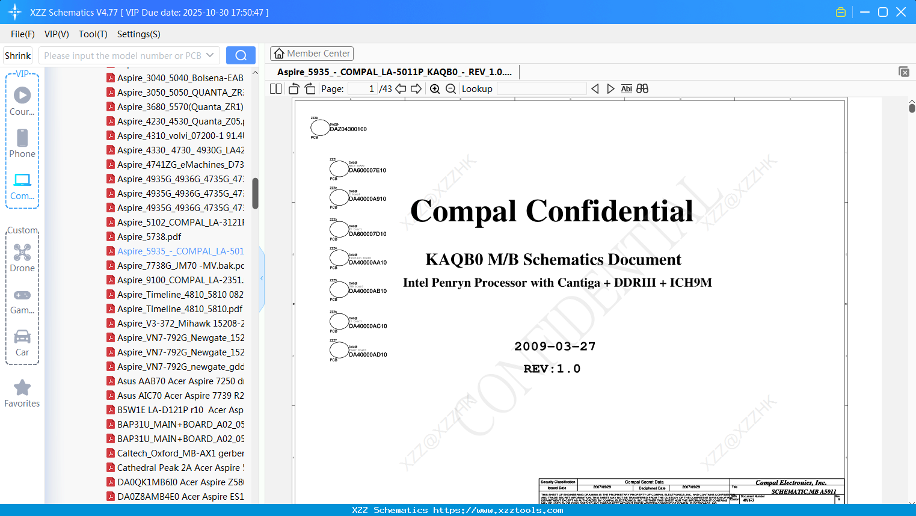The image size is (916, 516).
Task: Click the XZZ Schematics app logo
Action: tap(14, 12)
